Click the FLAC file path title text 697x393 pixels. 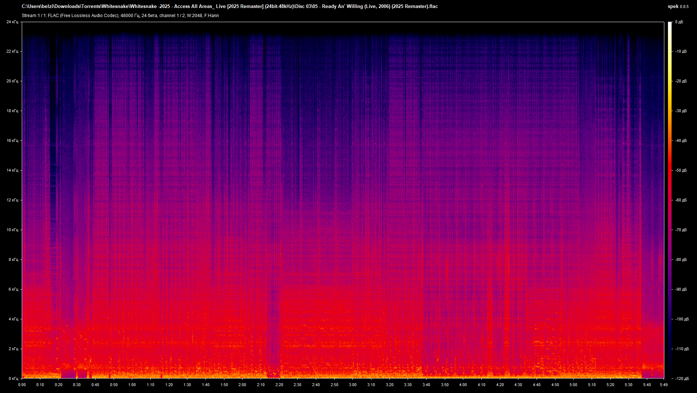[229, 6]
